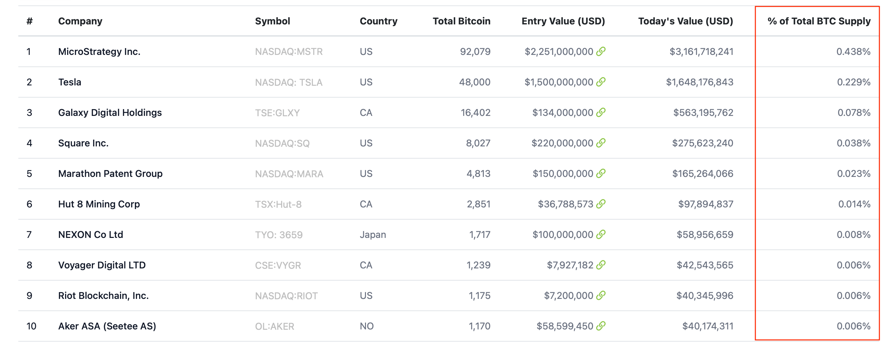
Task: Open link icon beside Galaxy Digital's $134,000,000
Action: [601, 113]
